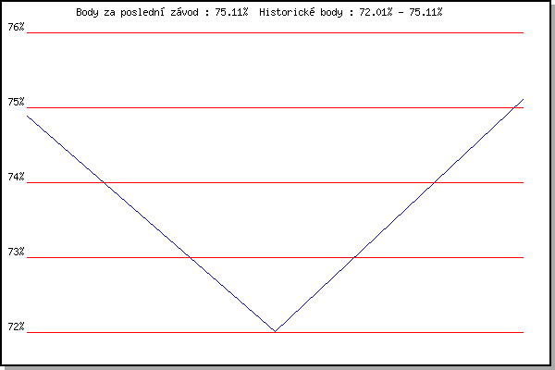Viewport: 555px width, 370px height.
Task: Select the 74% y-axis label
Action: tap(15, 177)
